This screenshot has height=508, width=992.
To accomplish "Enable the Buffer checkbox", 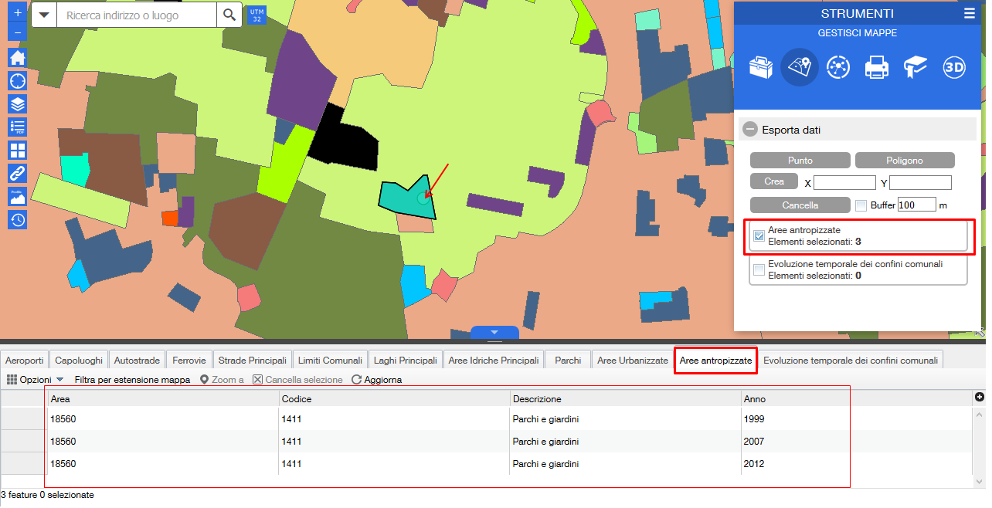I will 861,206.
